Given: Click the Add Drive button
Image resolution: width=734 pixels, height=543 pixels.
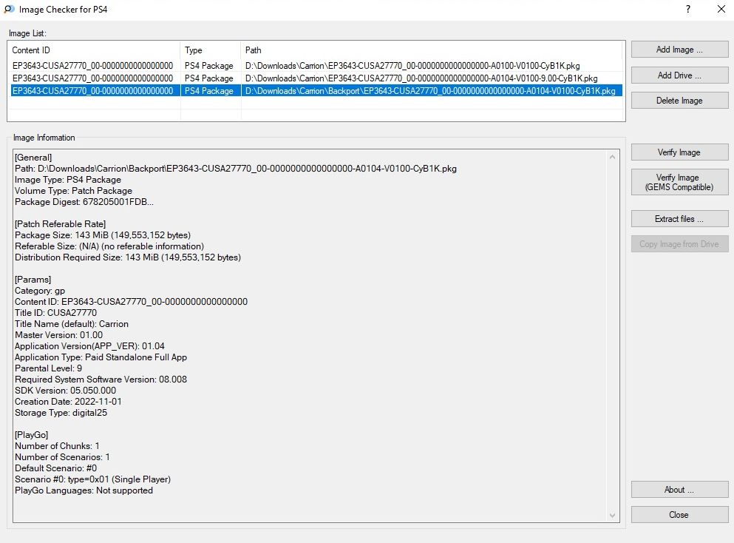Looking at the screenshot, I should [x=679, y=75].
